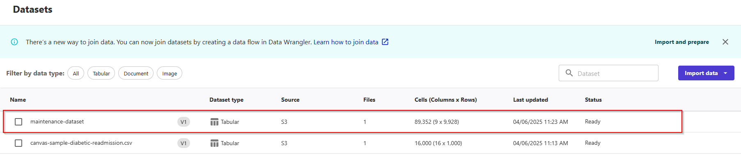Click the Tabular icon for canvas-sample-diabetic-readmission.csv

coord(214,143)
